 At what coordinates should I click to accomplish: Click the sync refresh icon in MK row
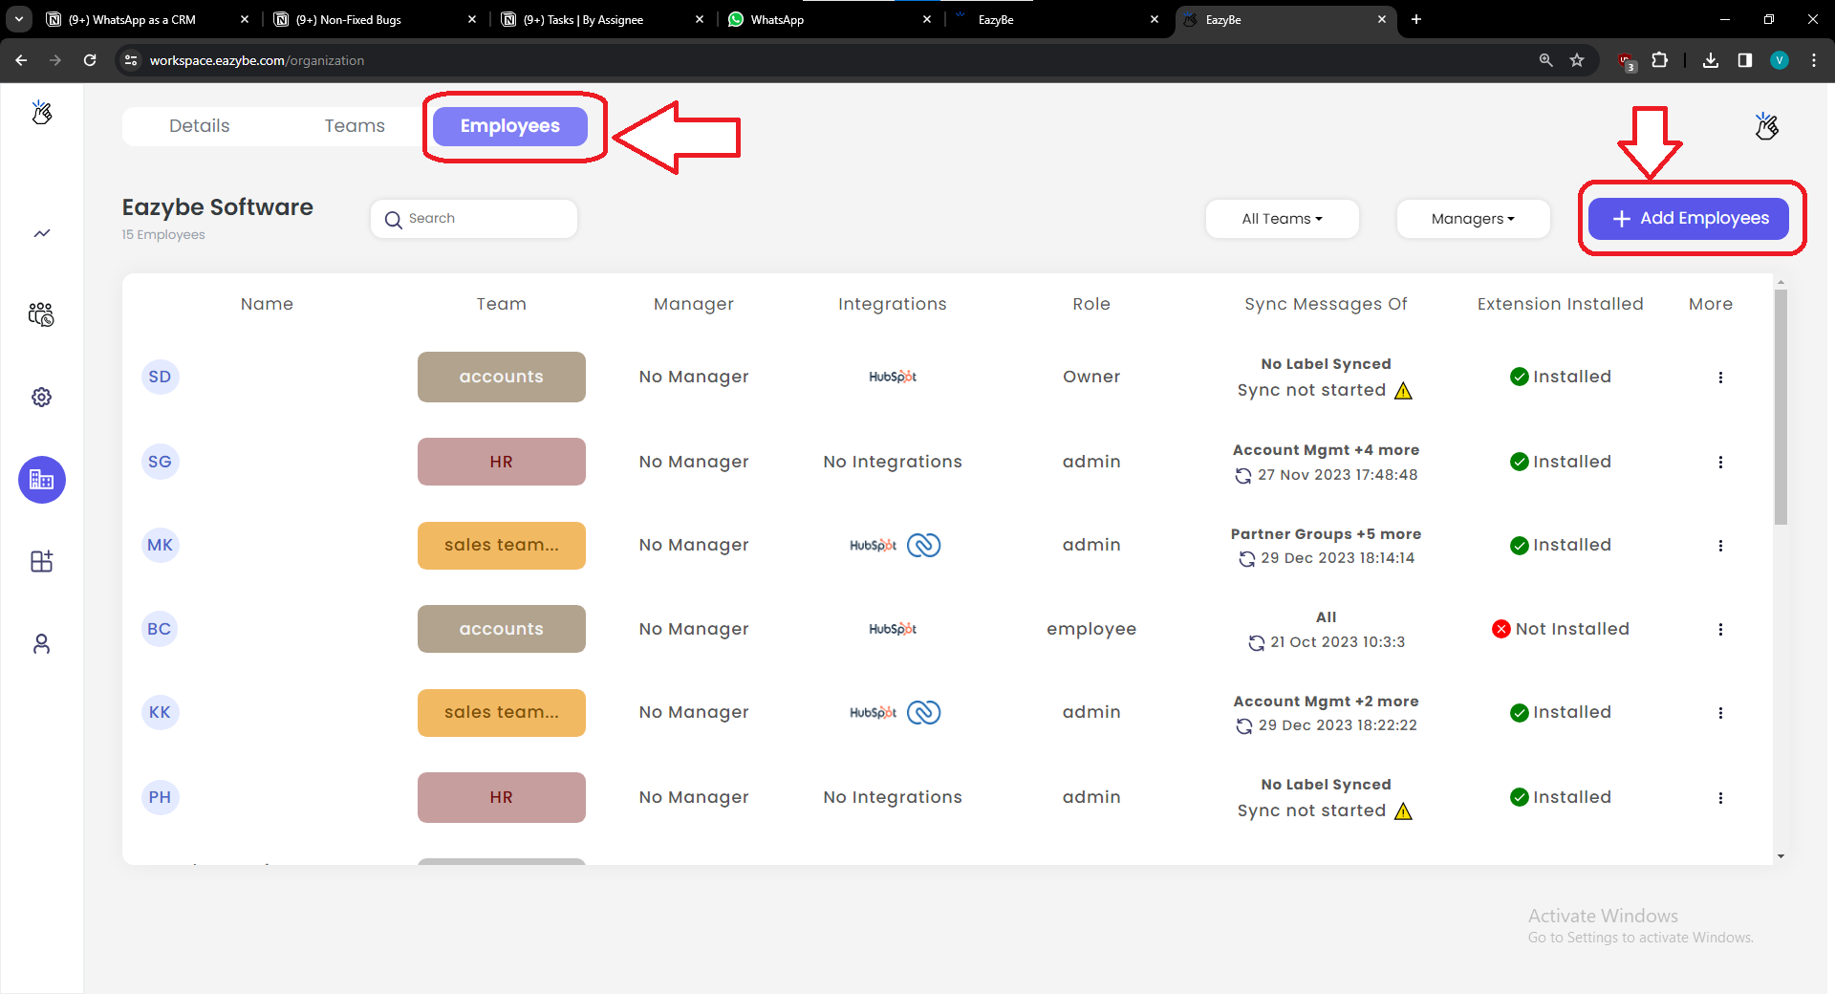[x=1247, y=559]
